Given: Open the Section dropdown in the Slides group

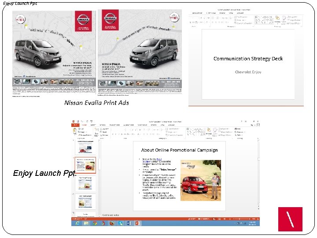Looking at the screenshot, I should point(104,135).
